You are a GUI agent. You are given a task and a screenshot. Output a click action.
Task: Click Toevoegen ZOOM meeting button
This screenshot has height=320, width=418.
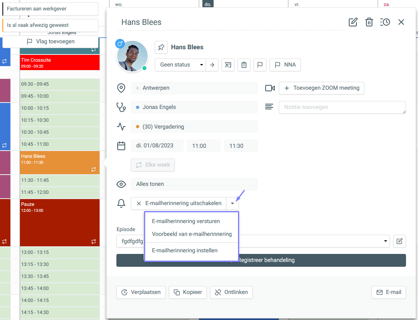(x=322, y=88)
